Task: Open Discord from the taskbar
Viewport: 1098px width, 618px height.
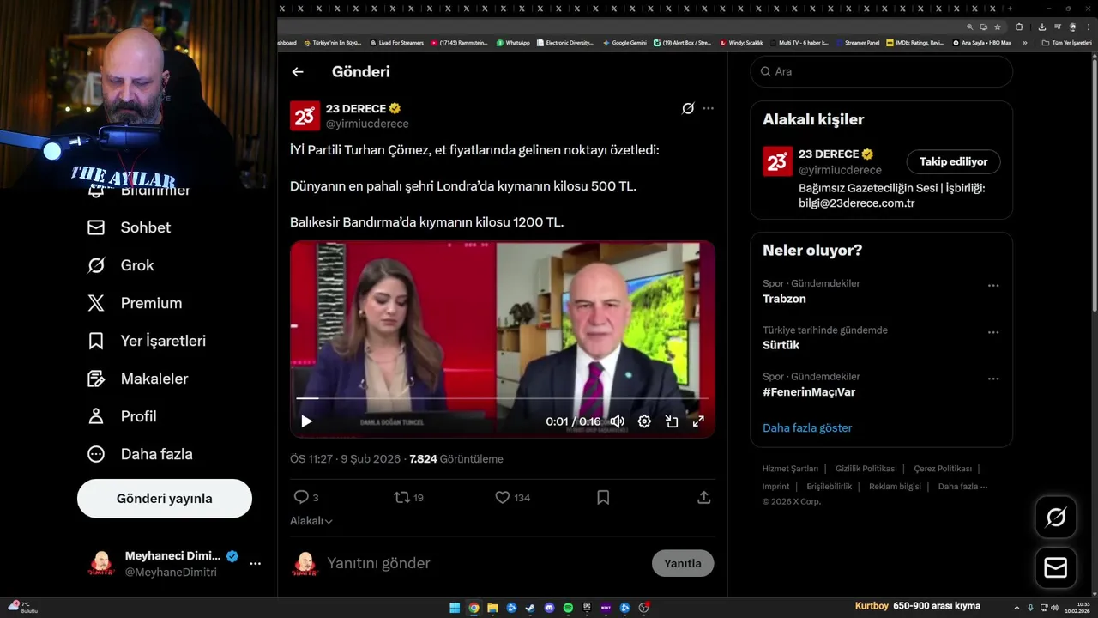Action: point(550,608)
